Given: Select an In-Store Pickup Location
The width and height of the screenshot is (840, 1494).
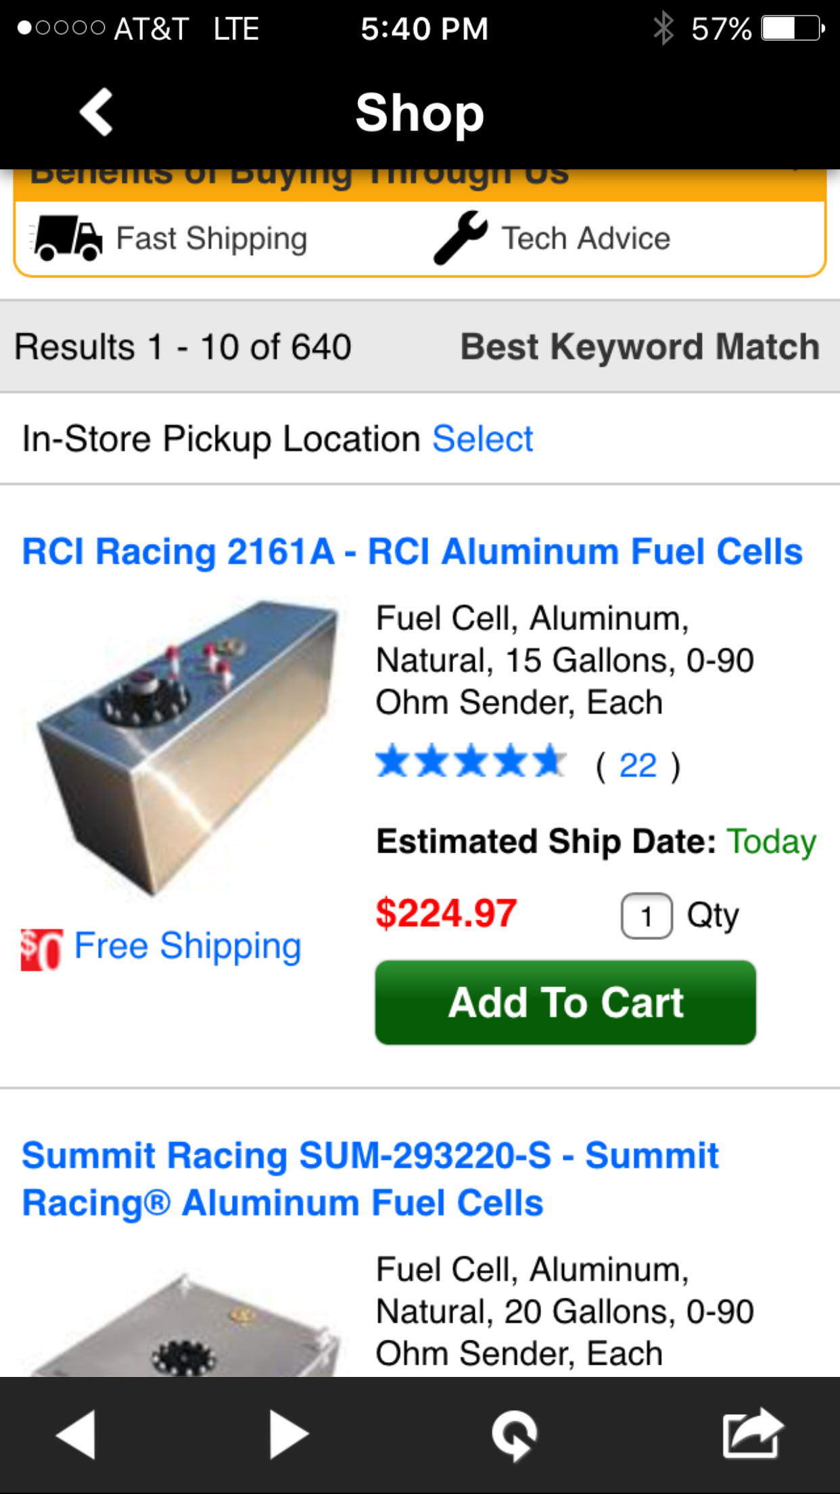Looking at the screenshot, I should click(482, 438).
